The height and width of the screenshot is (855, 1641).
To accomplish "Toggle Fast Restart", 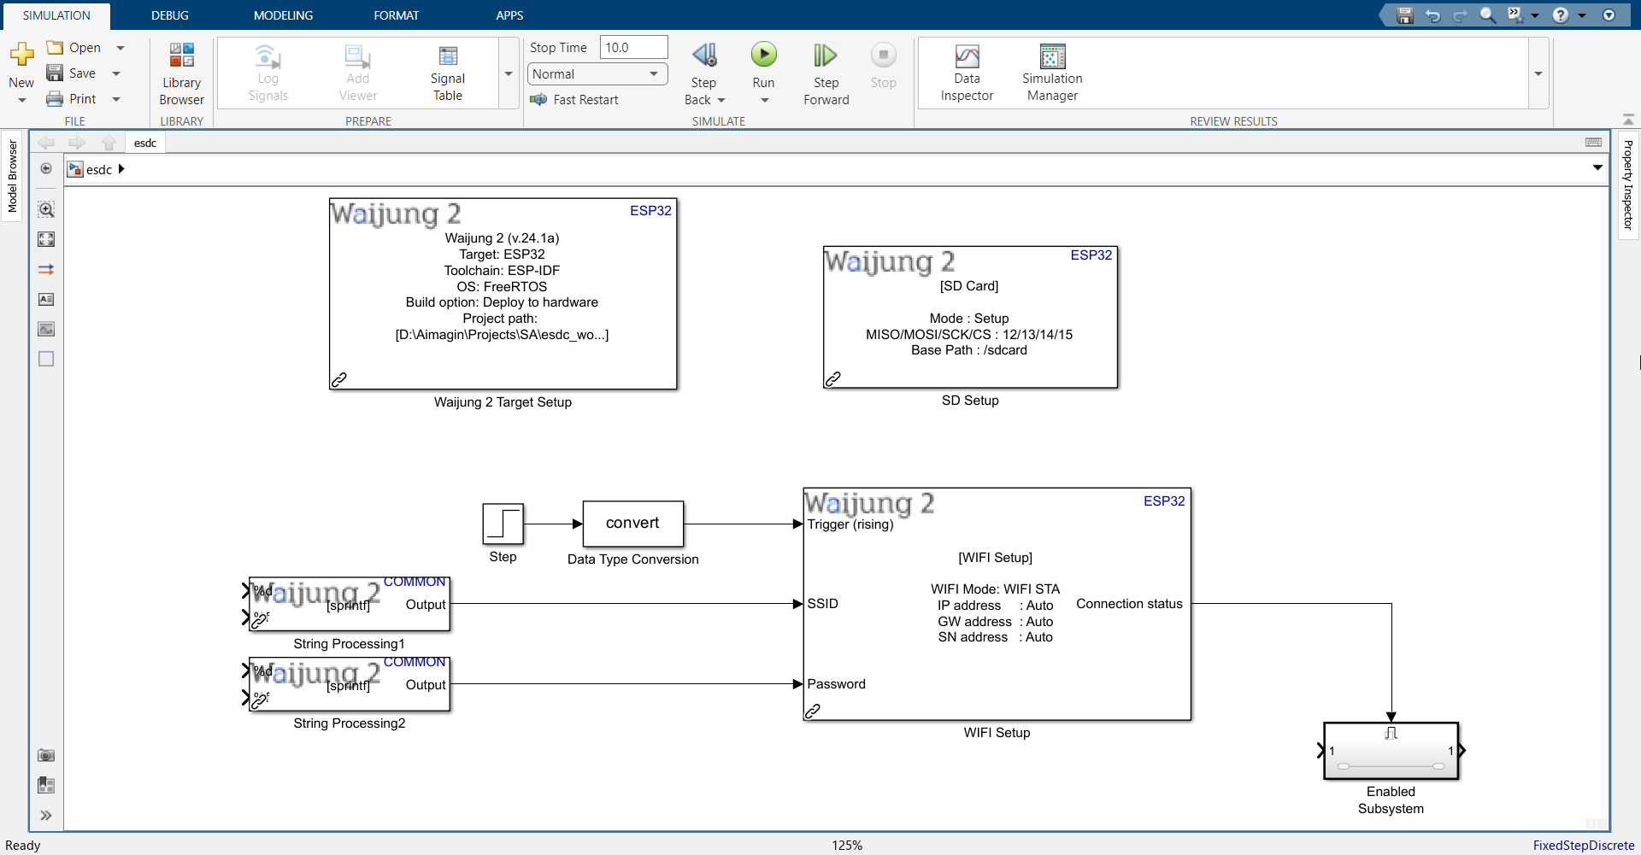I will (573, 100).
